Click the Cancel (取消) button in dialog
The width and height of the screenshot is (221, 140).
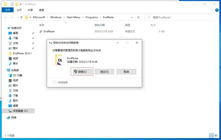pyautogui.click(x=126, y=72)
